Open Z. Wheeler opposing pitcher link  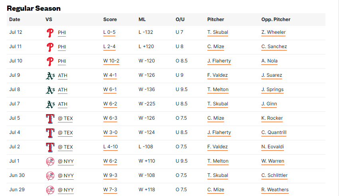pos(274,32)
